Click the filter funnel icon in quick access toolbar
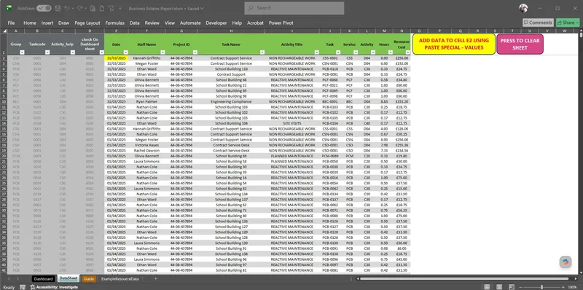 click(x=111, y=8)
